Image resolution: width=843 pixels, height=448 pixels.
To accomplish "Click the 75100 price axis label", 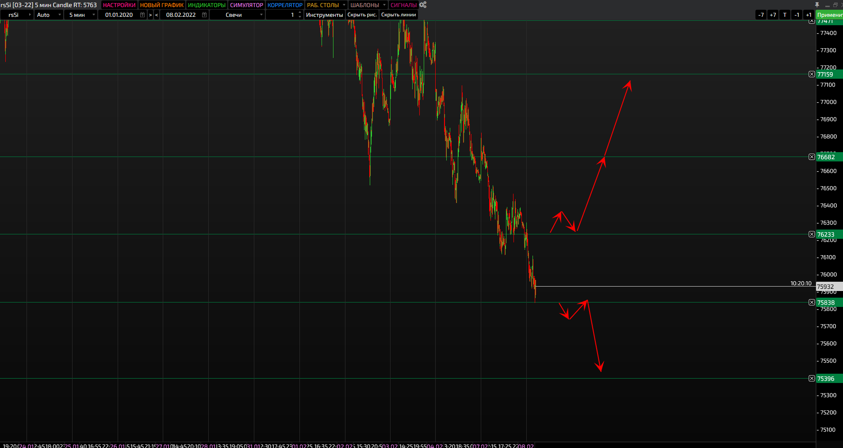I will coord(828,430).
